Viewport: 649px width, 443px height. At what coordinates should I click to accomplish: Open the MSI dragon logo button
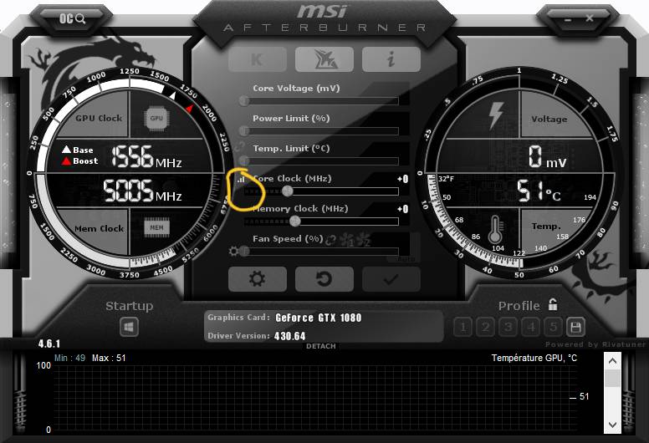click(324, 59)
